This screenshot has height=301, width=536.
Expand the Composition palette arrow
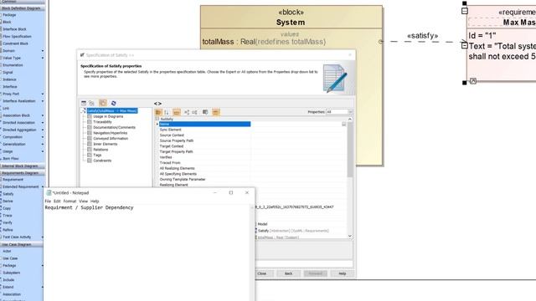tap(43, 137)
